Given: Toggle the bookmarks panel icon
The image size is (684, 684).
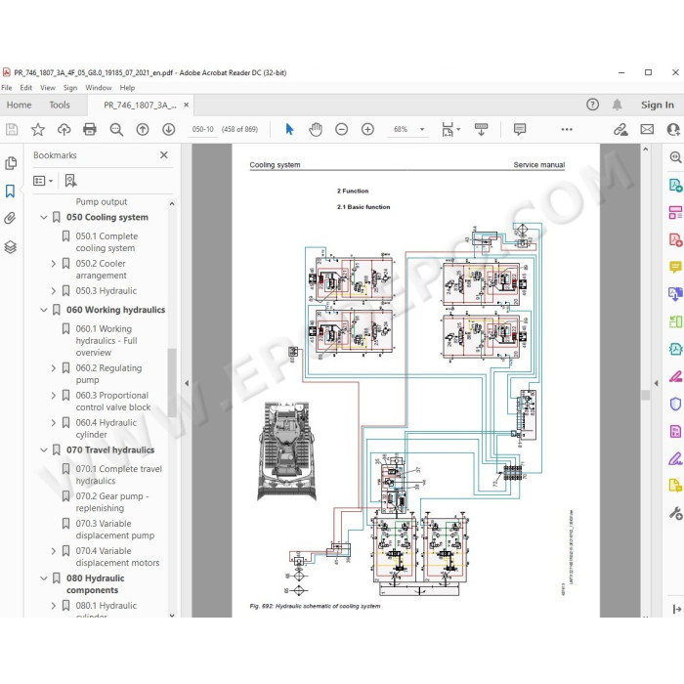Looking at the screenshot, I should pyautogui.click(x=10, y=191).
